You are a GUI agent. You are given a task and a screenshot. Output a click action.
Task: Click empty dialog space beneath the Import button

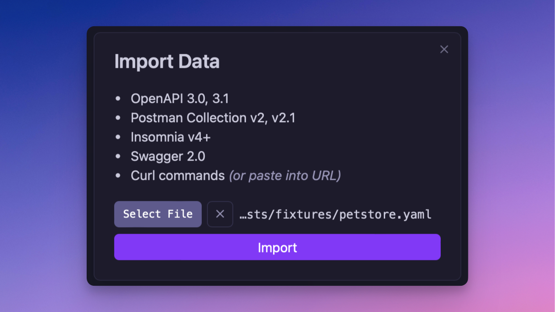pyautogui.click(x=277, y=270)
